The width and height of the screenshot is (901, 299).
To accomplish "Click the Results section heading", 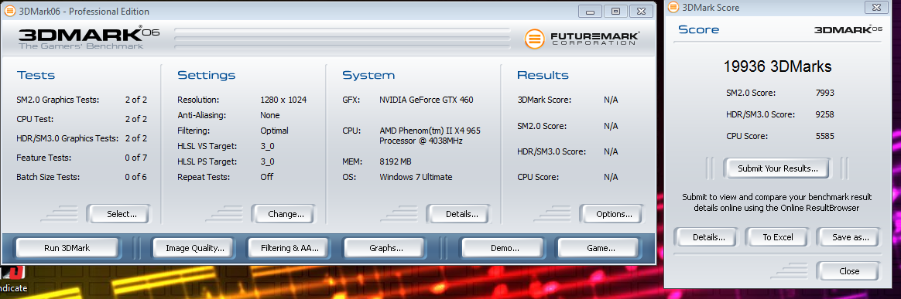I will pos(543,75).
